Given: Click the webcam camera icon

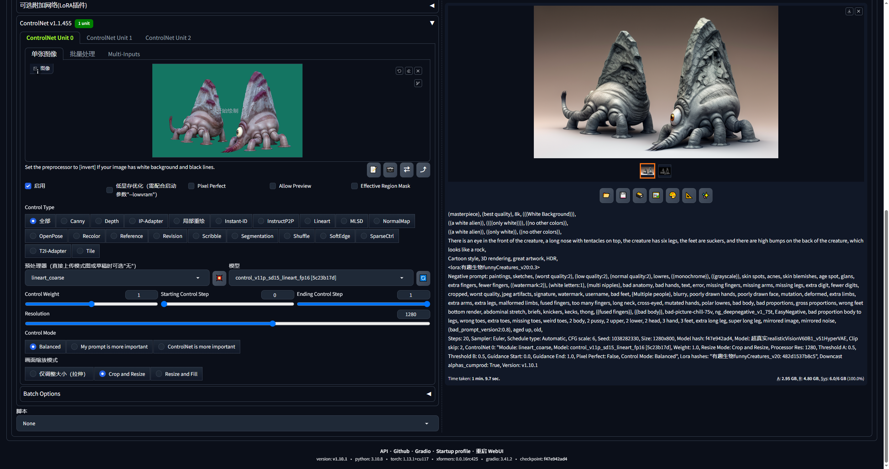Looking at the screenshot, I should [390, 170].
